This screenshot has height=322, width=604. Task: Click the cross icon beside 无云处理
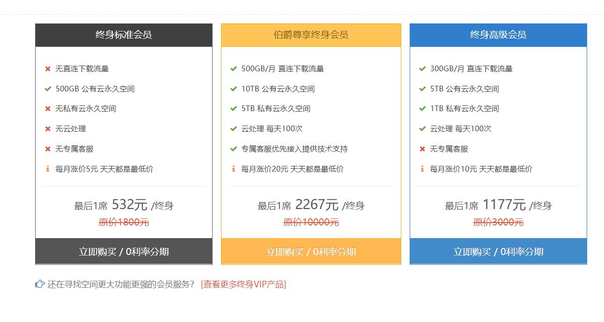(x=47, y=128)
